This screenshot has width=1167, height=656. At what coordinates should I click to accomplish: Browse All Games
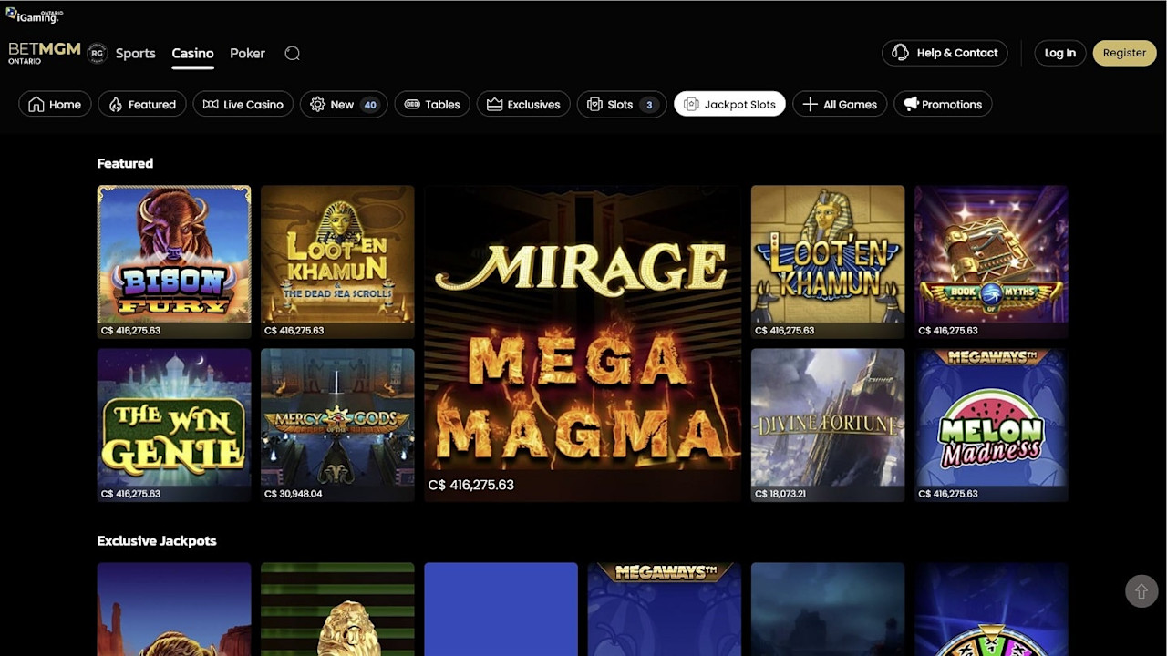pos(840,105)
